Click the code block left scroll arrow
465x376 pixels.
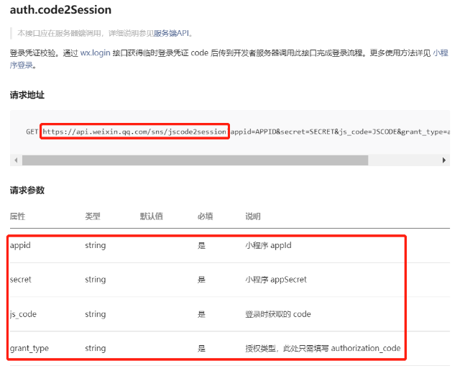click(16, 160)
